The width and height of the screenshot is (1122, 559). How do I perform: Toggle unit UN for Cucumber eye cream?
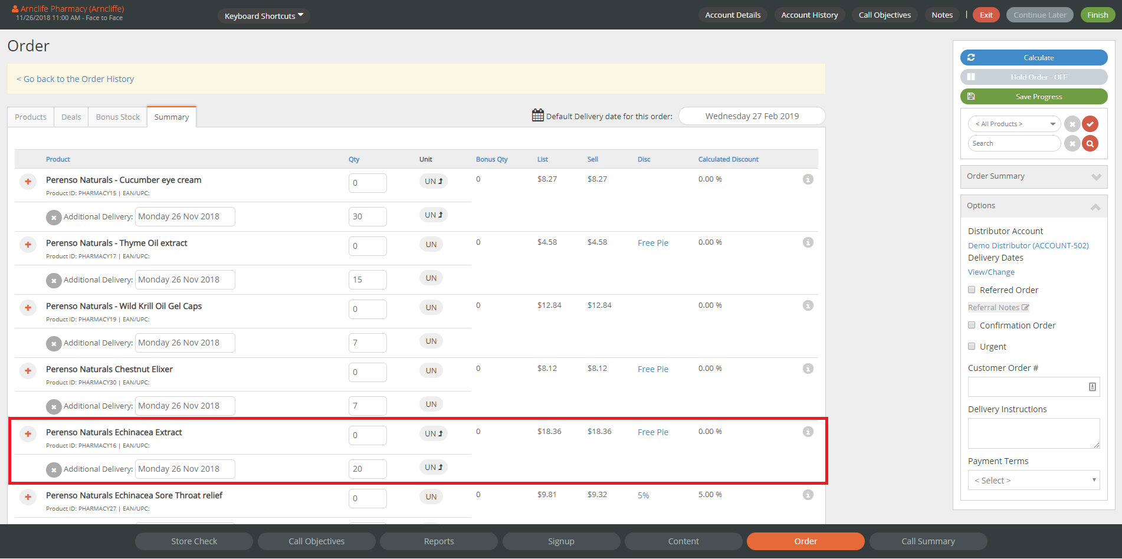434,181
